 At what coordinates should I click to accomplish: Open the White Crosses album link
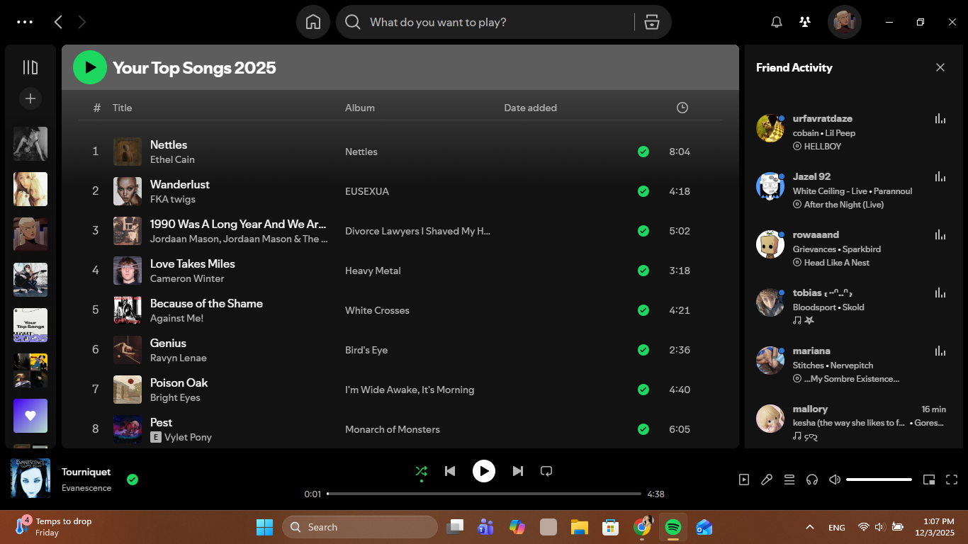click(x=377, y=310)
